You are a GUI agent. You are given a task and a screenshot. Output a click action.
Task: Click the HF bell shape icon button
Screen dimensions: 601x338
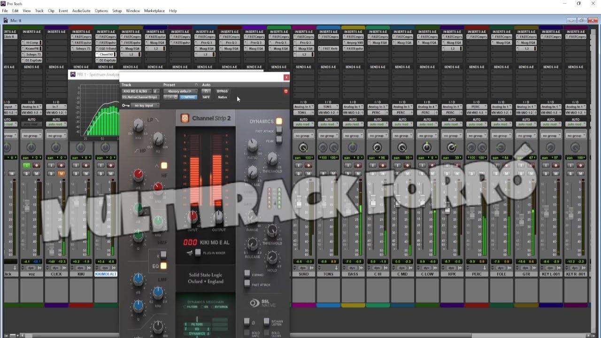(x=164, y=165)
